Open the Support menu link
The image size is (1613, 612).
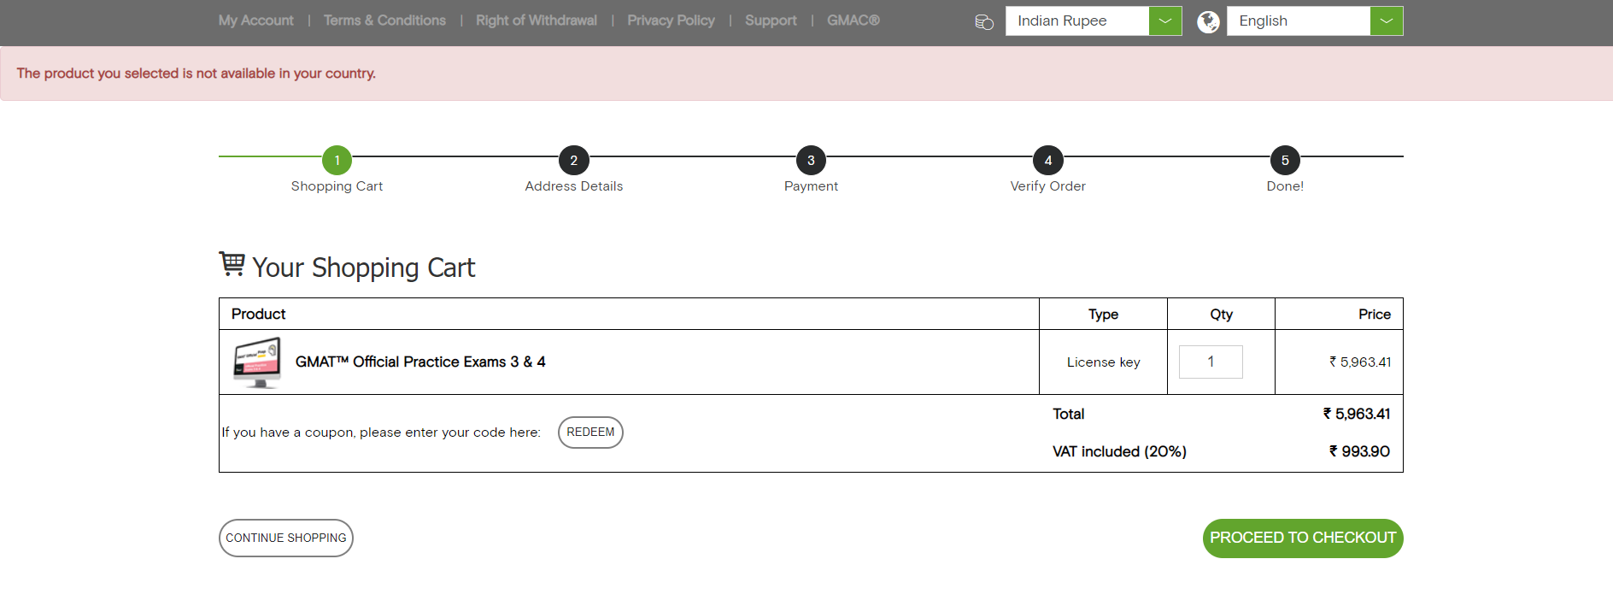click(770, 21)
